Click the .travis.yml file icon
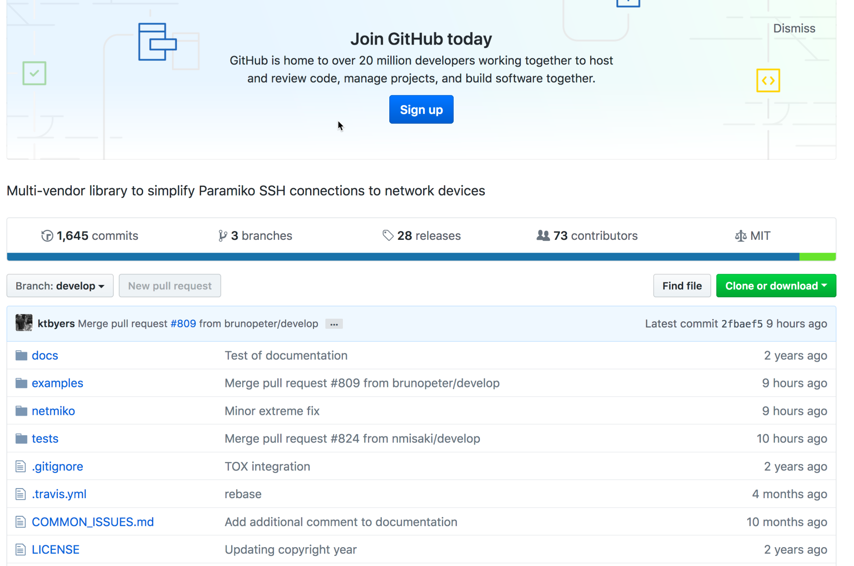Viewport: 854px width, 566px height. pyautogui.click(x=21, y=494)
